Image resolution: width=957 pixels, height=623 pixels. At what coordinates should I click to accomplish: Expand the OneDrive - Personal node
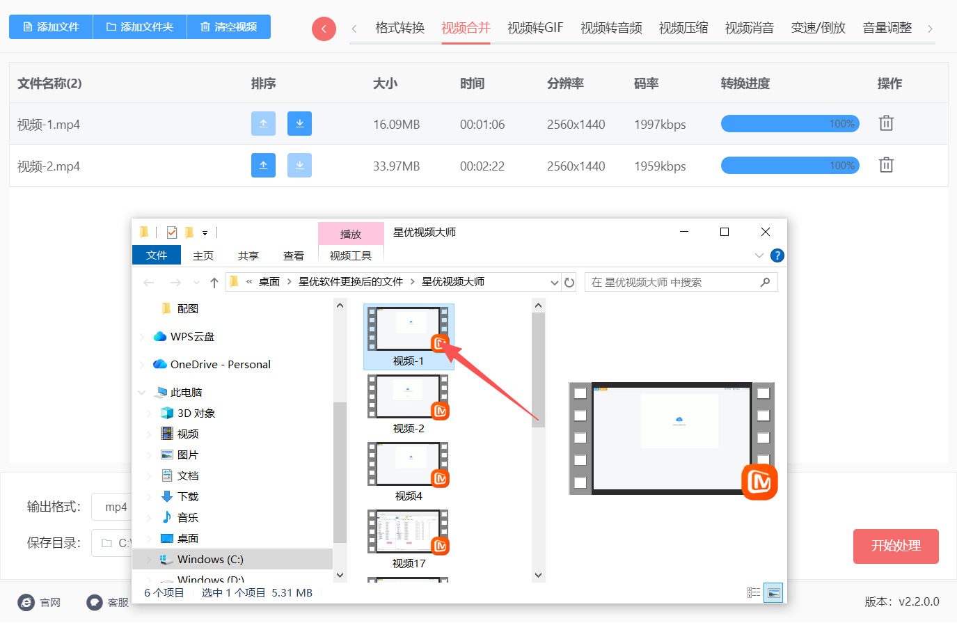coord(142,365)
